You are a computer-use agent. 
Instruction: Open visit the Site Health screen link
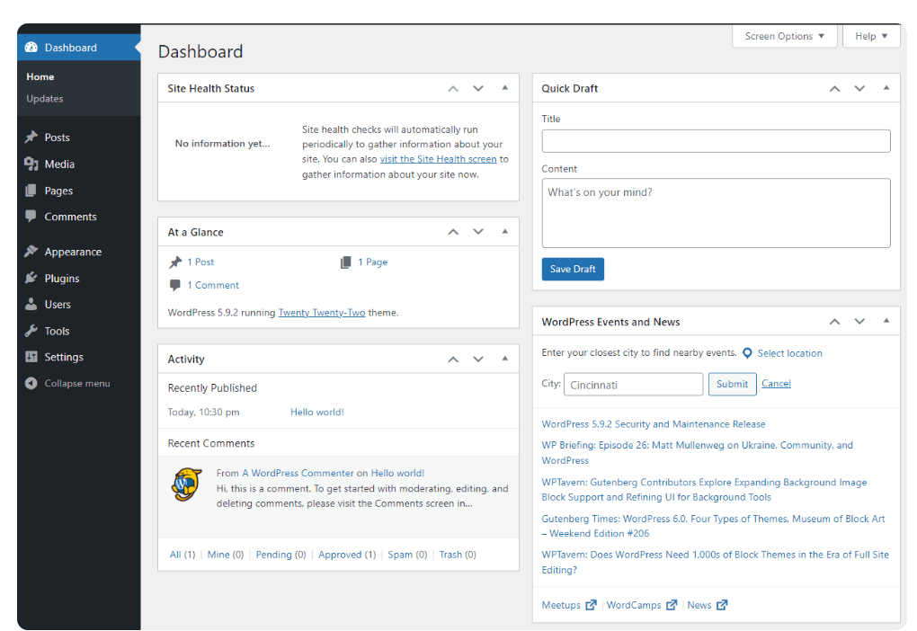(x=438, y=159)
